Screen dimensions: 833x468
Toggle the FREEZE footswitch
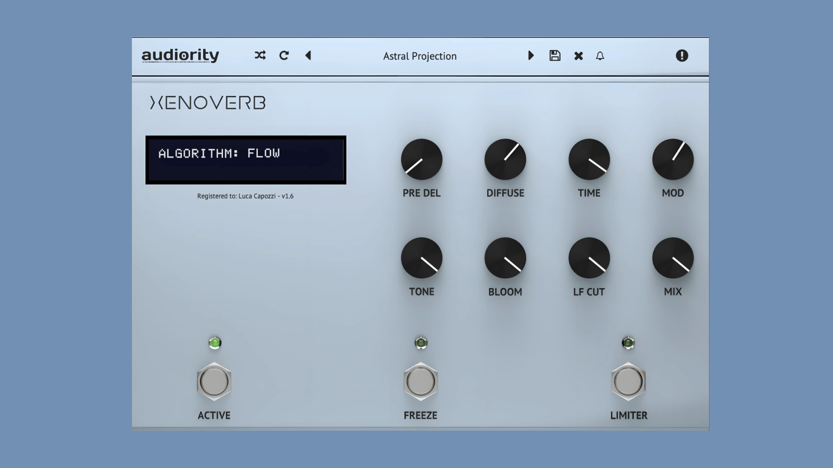pyautogui.click(x=420, y=382)
